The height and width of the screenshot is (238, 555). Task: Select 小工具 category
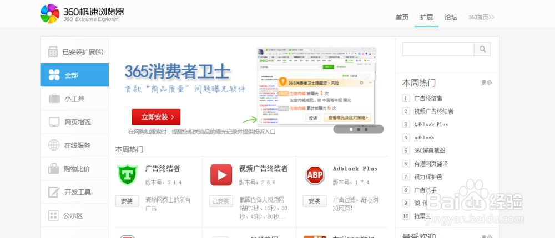74,99
